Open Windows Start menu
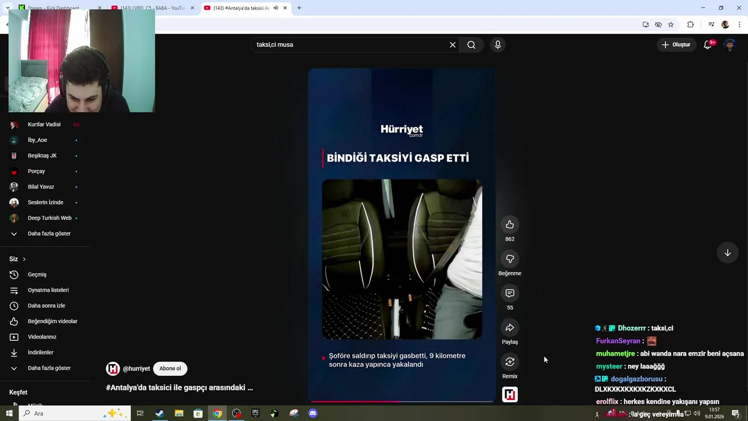748x421 pixels. 9,413
